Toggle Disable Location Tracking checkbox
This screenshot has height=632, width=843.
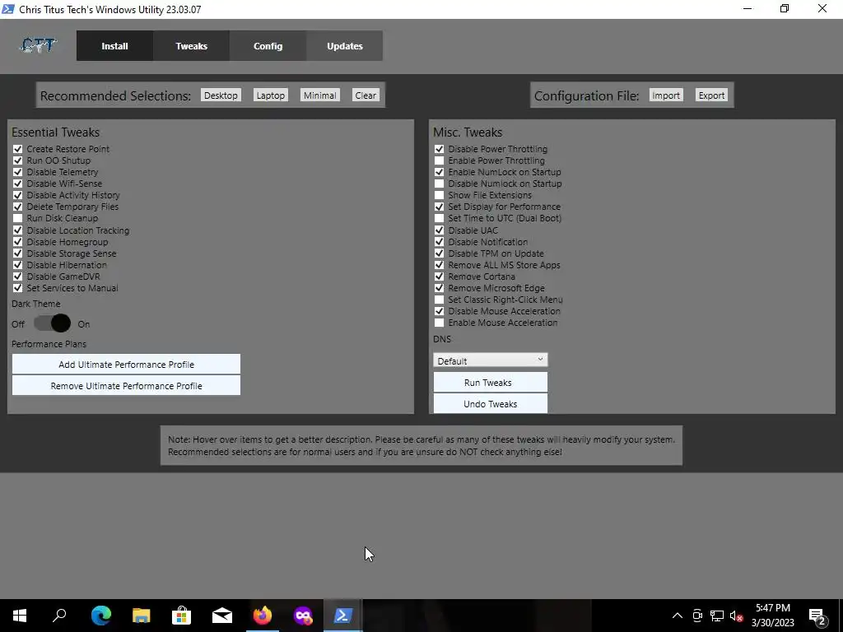[x=18, y=230]
